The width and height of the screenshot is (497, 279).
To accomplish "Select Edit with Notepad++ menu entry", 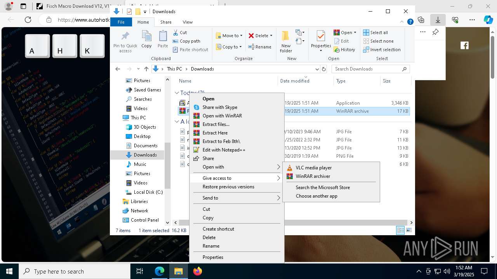I will (x=237, y=150).
